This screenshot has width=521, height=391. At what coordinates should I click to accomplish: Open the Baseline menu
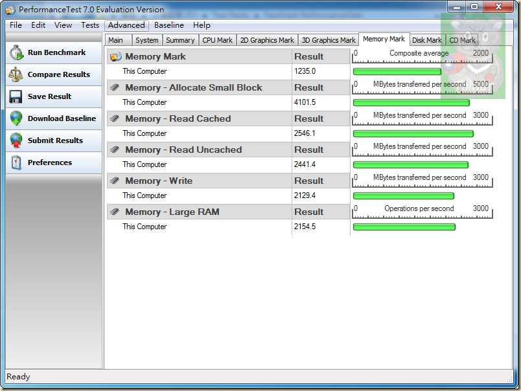(168, 25)
